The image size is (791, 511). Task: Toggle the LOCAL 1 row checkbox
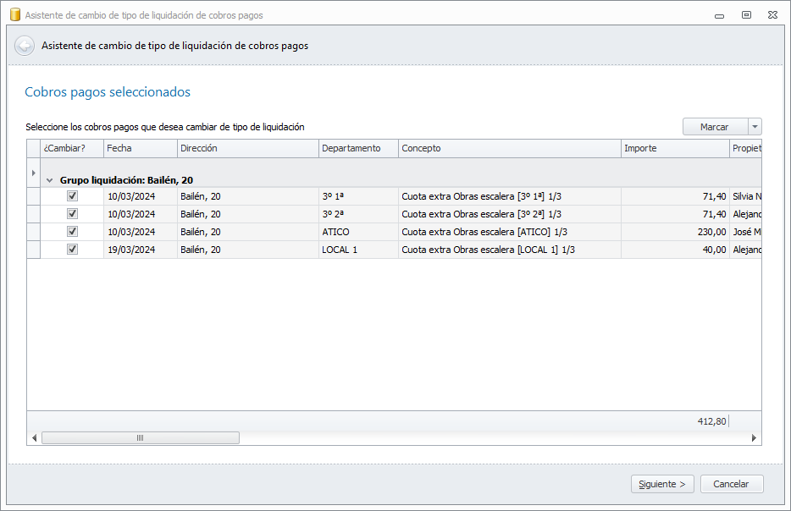coord(72,249)
